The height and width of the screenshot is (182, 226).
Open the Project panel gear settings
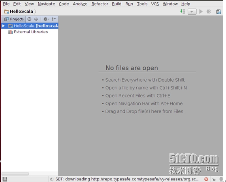pyautogui.click(x=46, y=19)
